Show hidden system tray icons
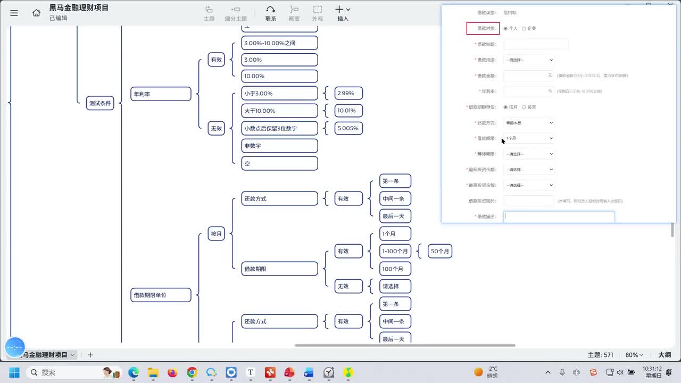Viewport: 681px width, 383px height. [x=548, y=372]
